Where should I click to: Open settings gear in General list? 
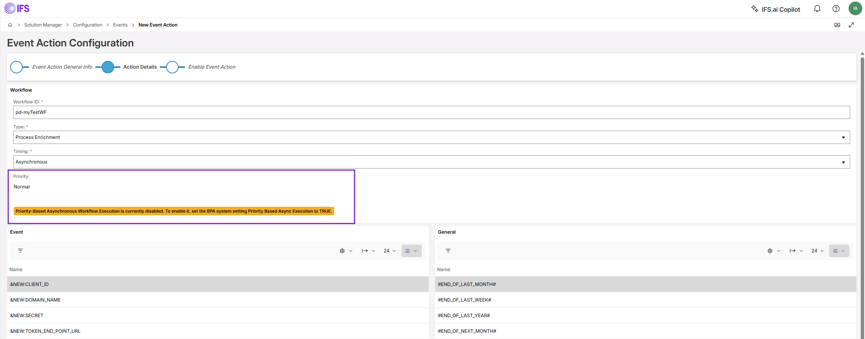(x=770, y=251)
